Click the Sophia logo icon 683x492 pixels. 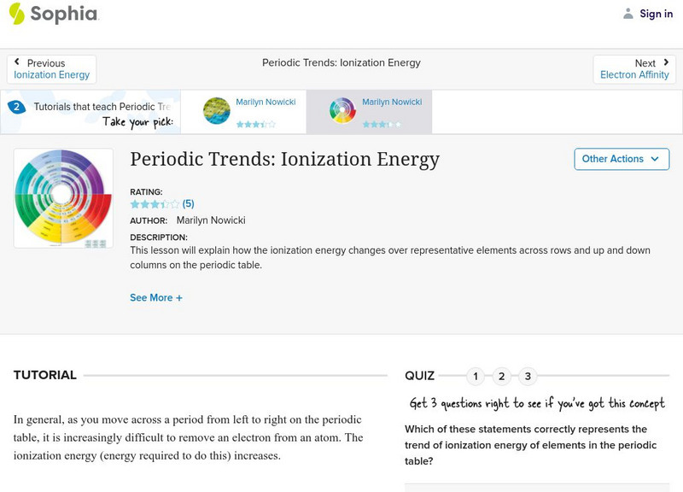pos(17,14)
